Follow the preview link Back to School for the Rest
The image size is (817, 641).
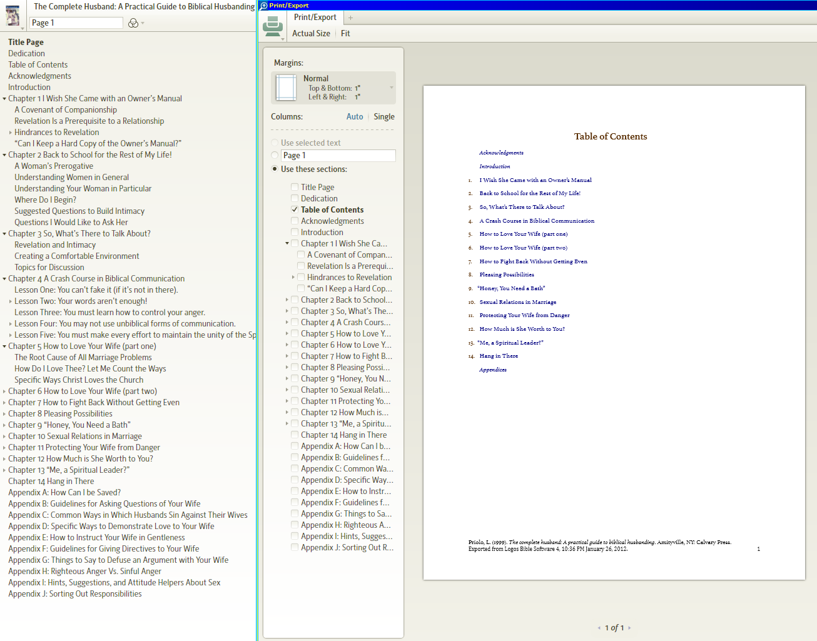[530, 193]
